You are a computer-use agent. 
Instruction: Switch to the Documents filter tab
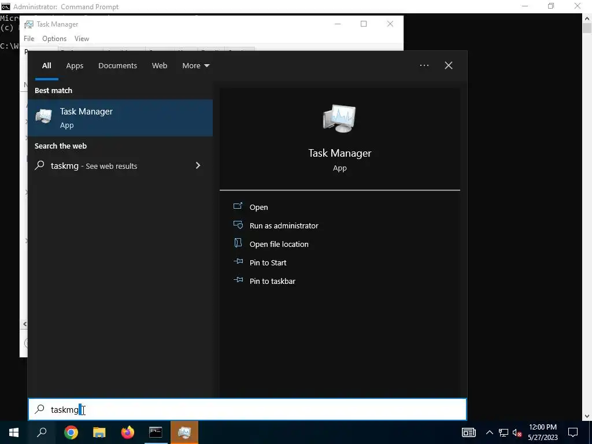117,66
